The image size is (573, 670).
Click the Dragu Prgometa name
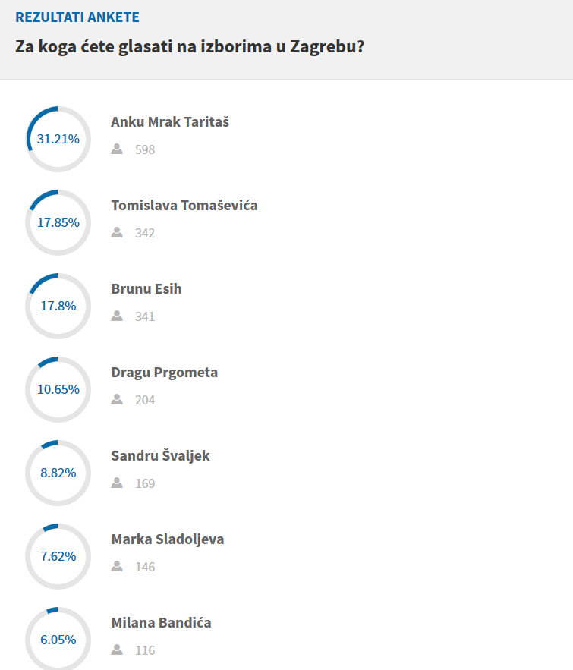tap(165, 373)
